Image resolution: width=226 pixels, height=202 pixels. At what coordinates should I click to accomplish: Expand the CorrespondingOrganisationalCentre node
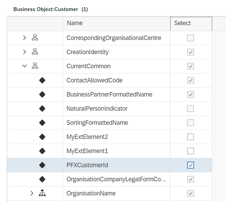pyautogui.click(x=24, y=38)
